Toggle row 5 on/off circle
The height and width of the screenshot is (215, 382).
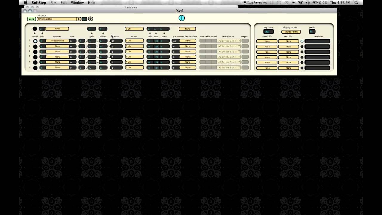(x=35, y=62)
